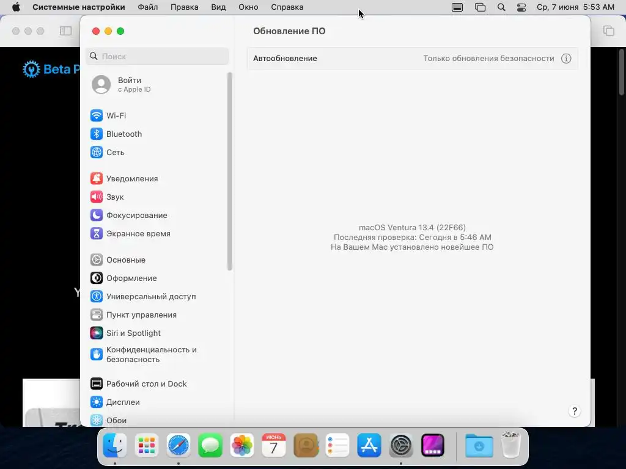Screen dimensions: 626x469
Task: Open the Файл menu
Action: click(148, 7)
